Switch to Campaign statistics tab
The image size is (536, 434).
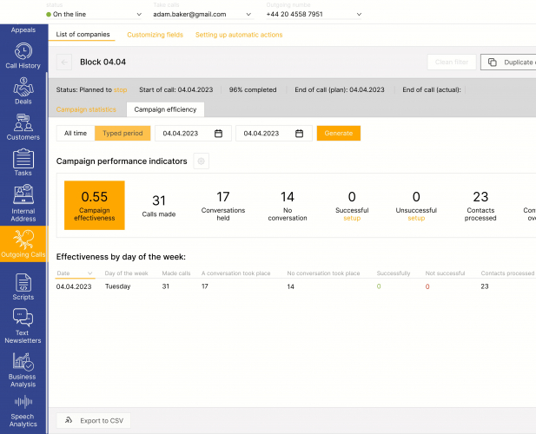86,109
